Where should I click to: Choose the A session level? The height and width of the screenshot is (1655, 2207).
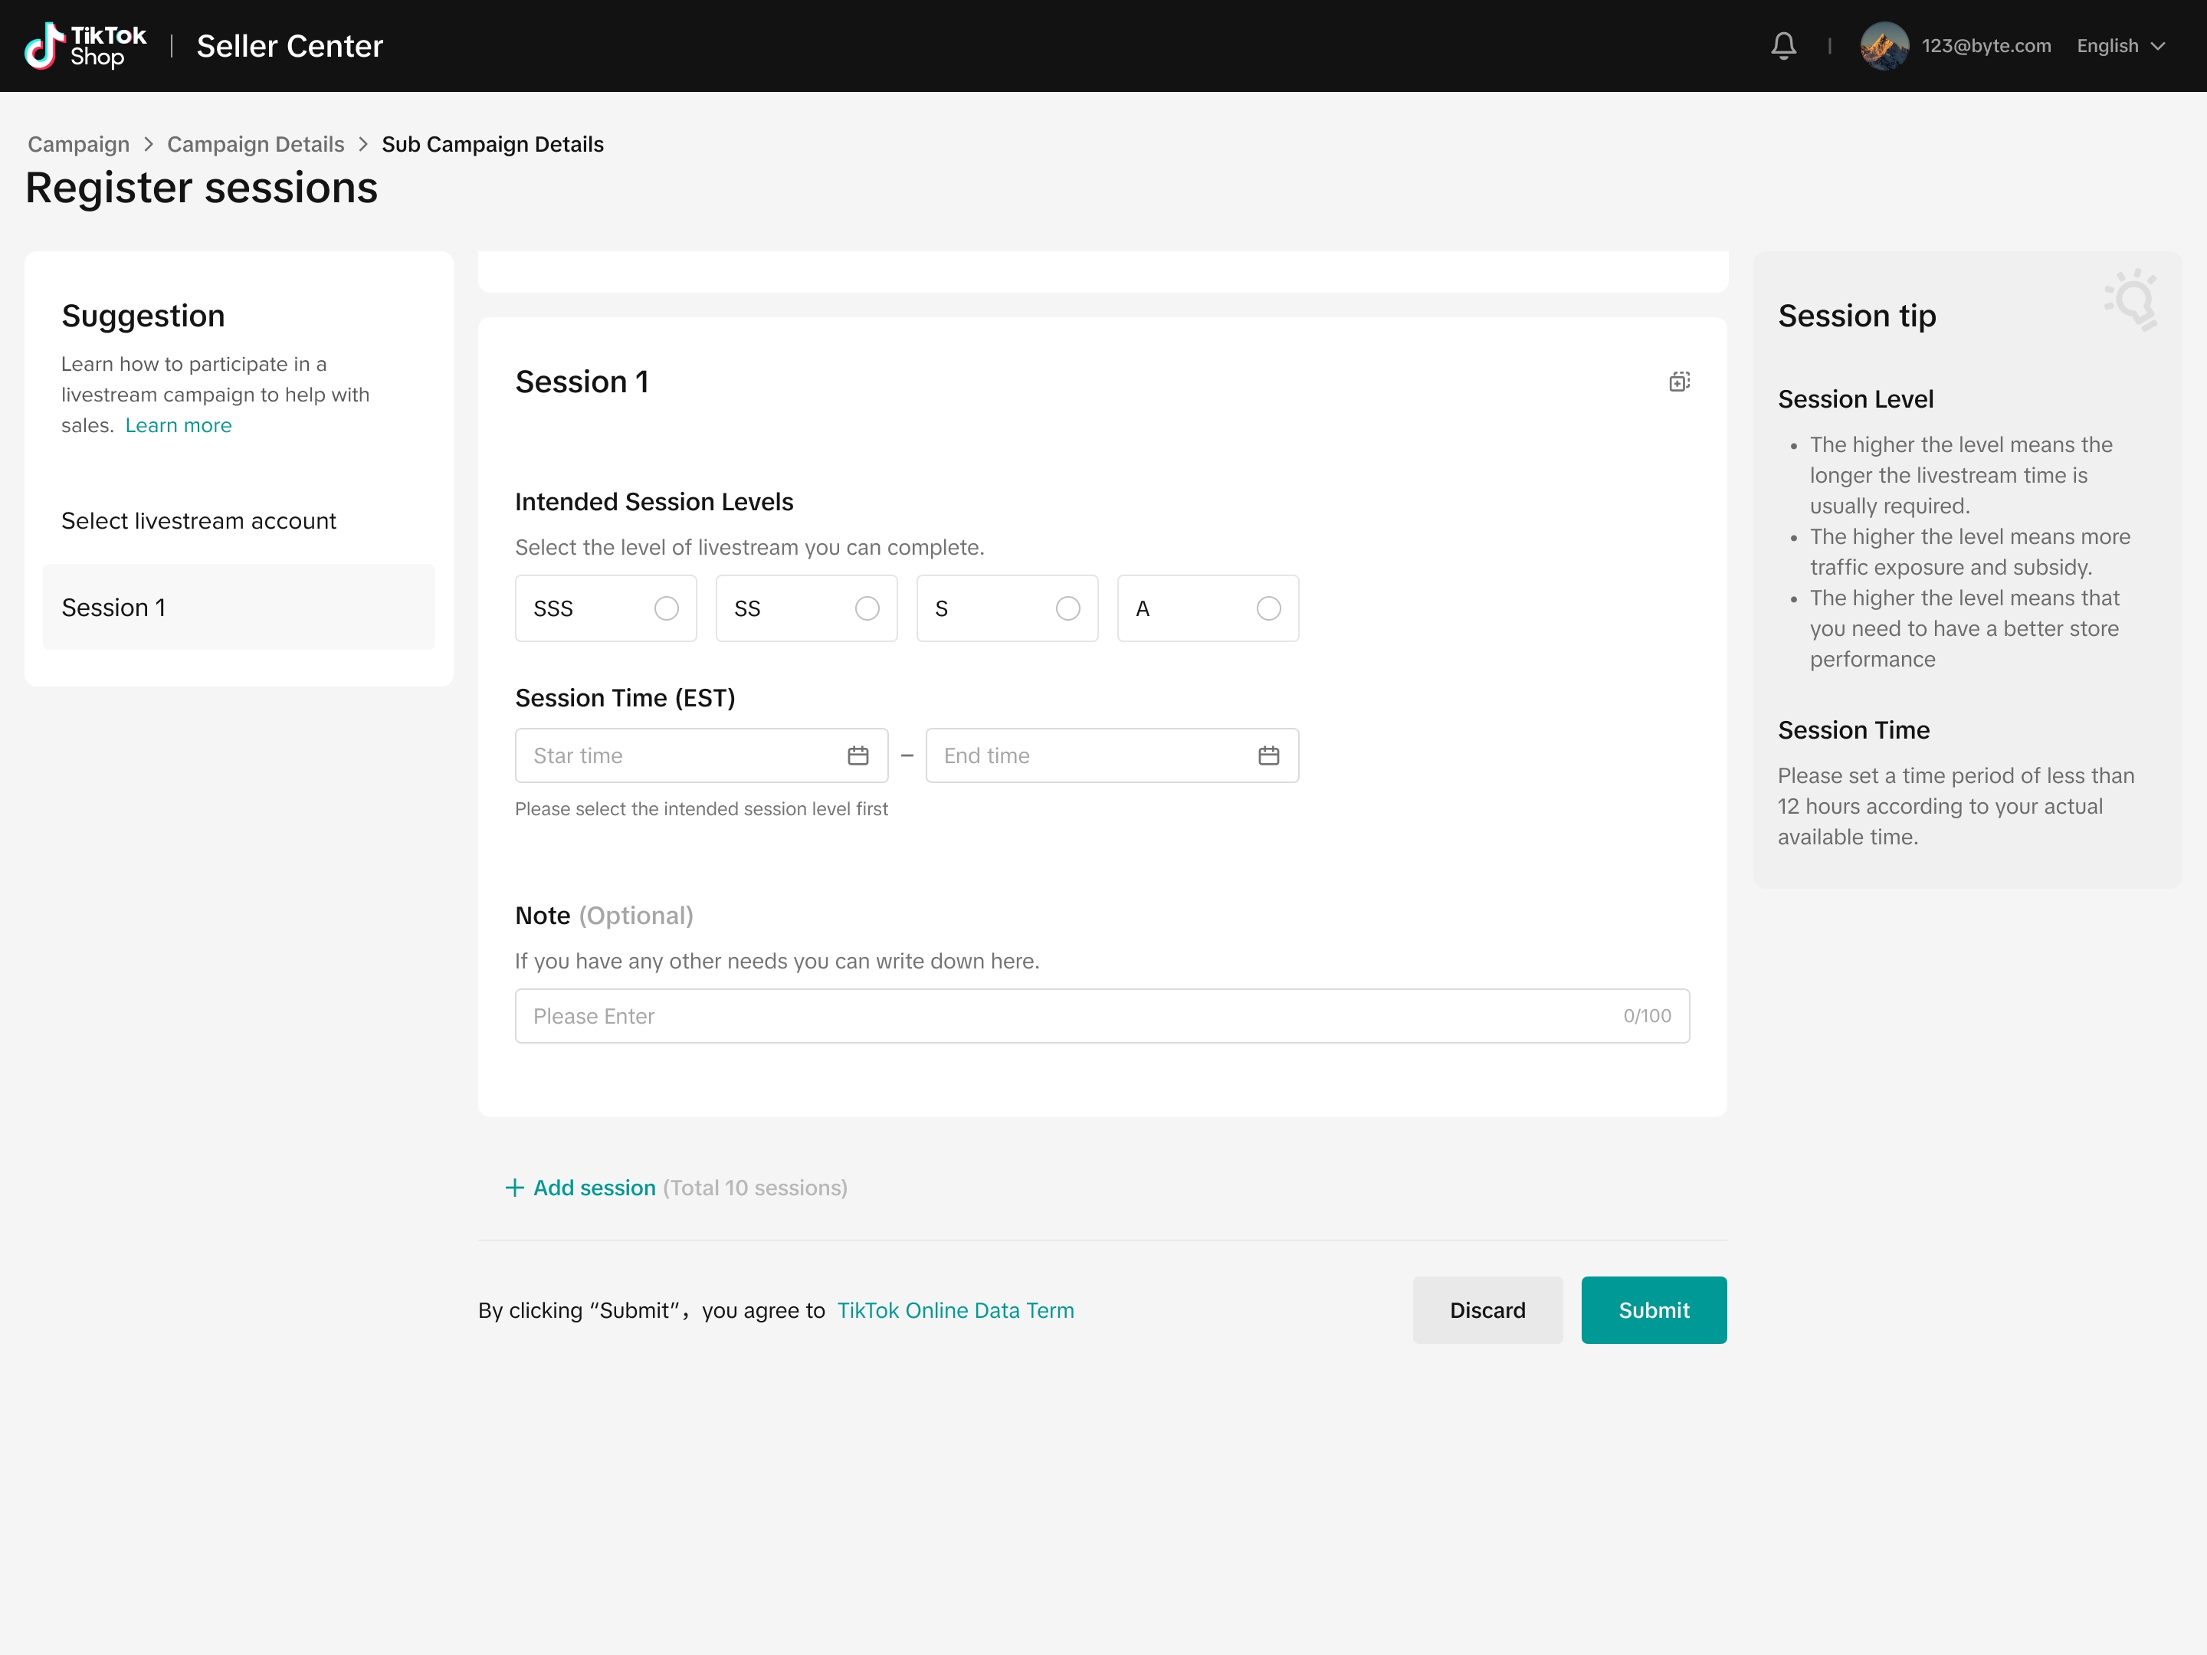[x=1267, y=608]
